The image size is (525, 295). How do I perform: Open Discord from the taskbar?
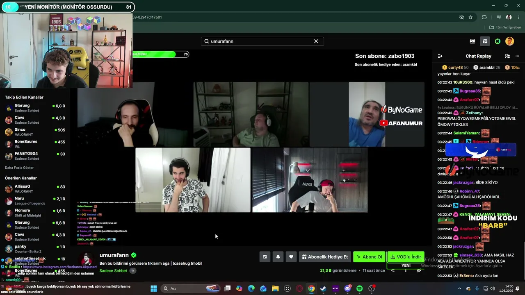[x=348, y=288]
